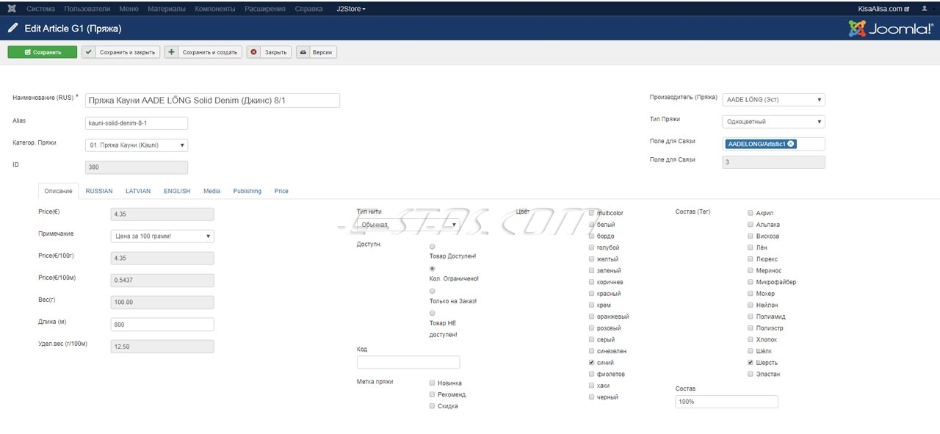Enable the Скидка checkbox

tap(433, 406)
